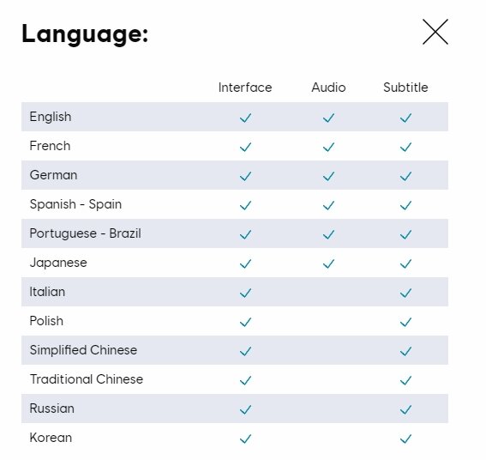486x460 pixels.
Task: Select the Portuguese - Brazil language label
Action: [85, 233]
